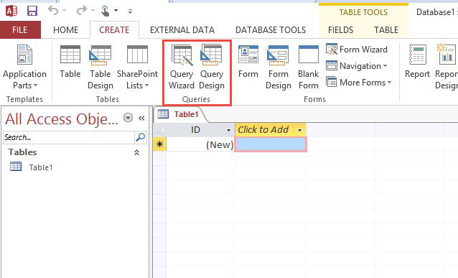Screen dimensions: 458x278
Task: Redo the last action
Action: click(x=82, y=11)
